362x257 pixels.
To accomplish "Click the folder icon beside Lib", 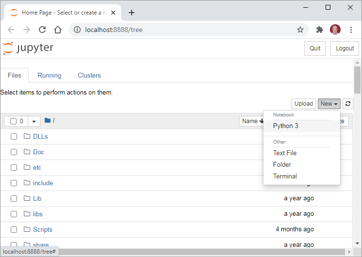I will 27,198.
